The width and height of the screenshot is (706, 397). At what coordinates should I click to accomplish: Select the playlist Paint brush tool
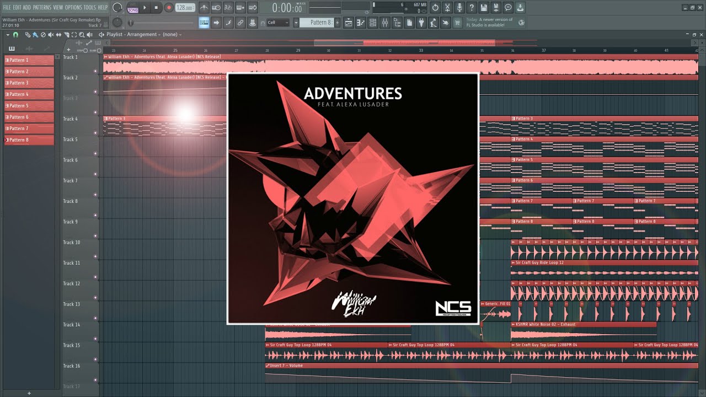pyautogui.click(x=35, y=34)
